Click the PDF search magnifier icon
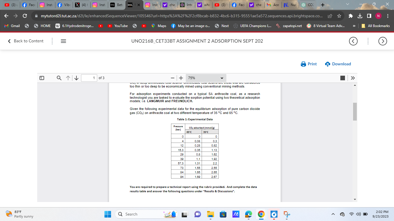Image resolution: width=394 pixels, height=221 pixels. [x=59, y=78]
